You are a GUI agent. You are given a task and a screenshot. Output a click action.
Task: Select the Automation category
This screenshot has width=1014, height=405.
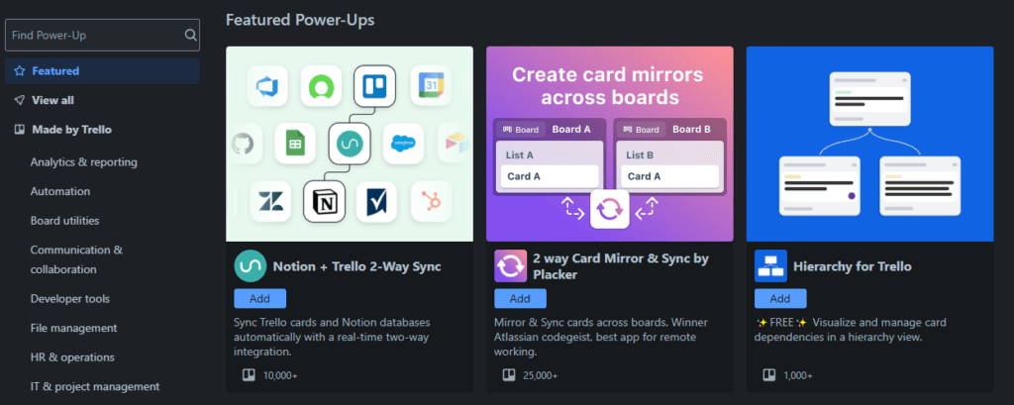60,191
